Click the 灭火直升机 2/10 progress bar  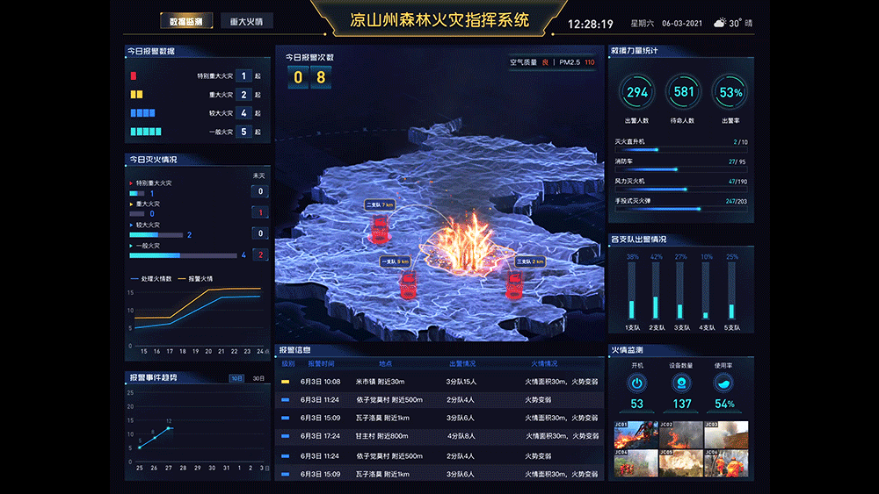[x=681, y=149]
